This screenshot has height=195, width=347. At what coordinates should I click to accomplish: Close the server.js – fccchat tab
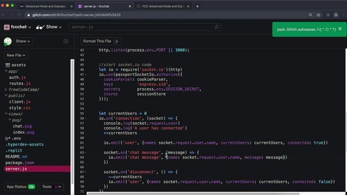point(130,6)
